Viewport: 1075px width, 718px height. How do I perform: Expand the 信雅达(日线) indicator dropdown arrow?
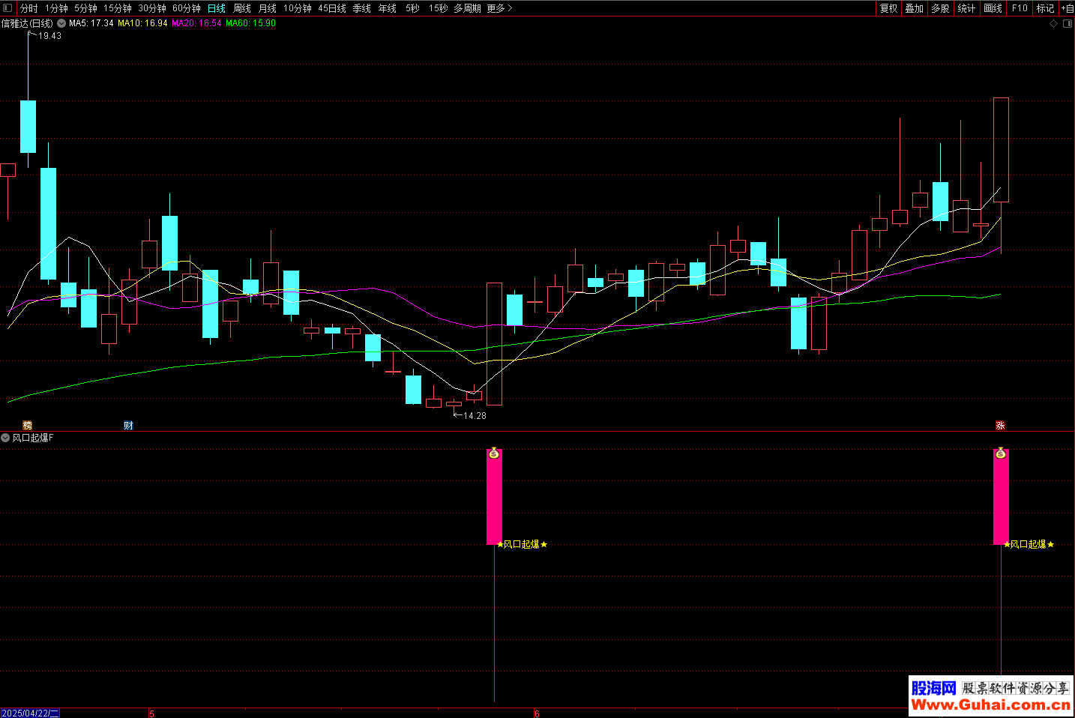pyautogui.click(x=61, y=23)
